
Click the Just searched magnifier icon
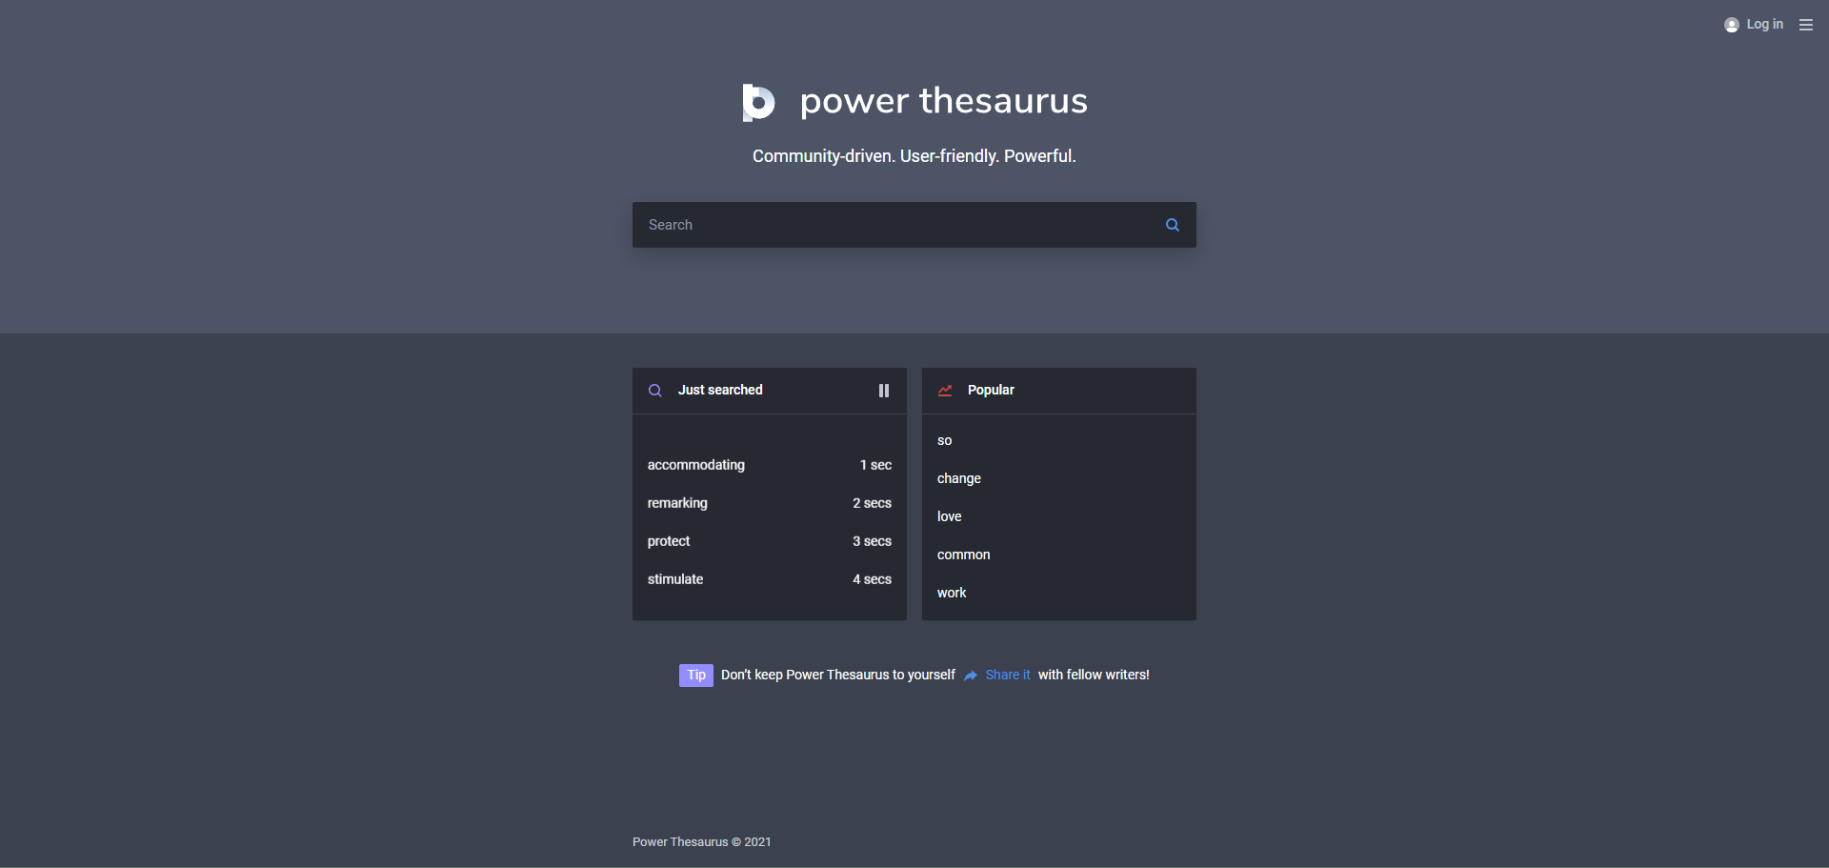tap(655, 391)
